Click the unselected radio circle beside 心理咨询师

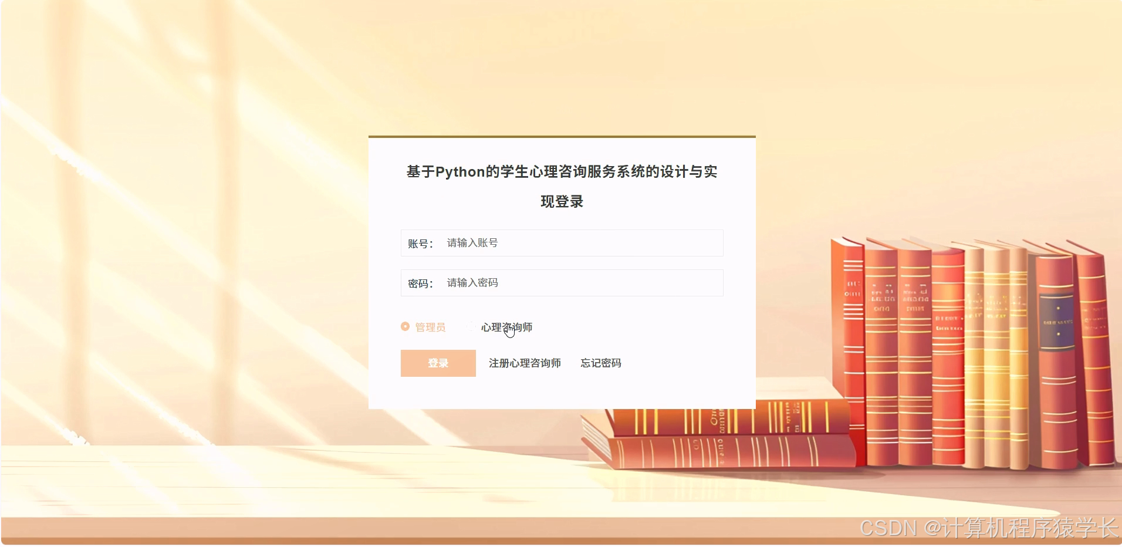472,327
